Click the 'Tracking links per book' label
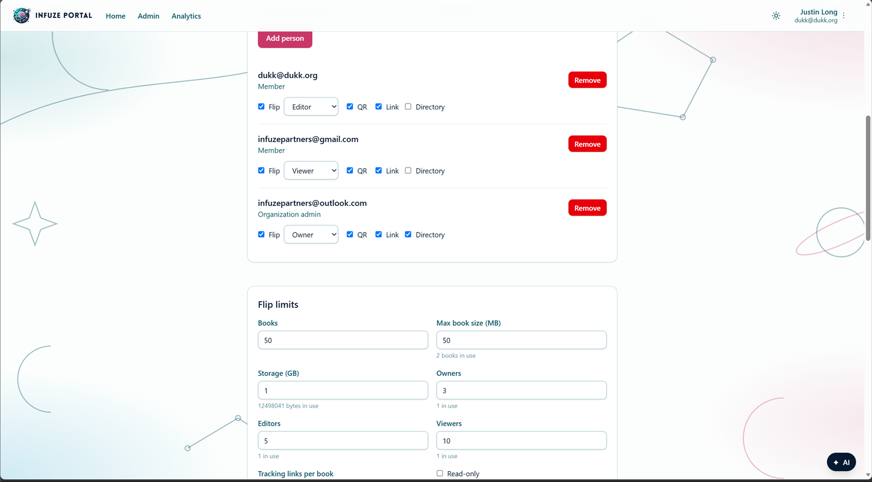Viewport: 872px width, 482px height. pos(296,474)
